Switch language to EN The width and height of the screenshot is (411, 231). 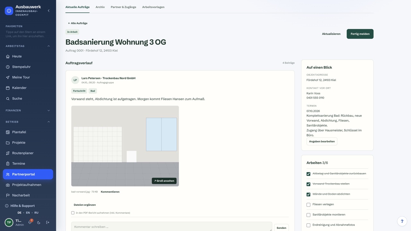[28, 213]
